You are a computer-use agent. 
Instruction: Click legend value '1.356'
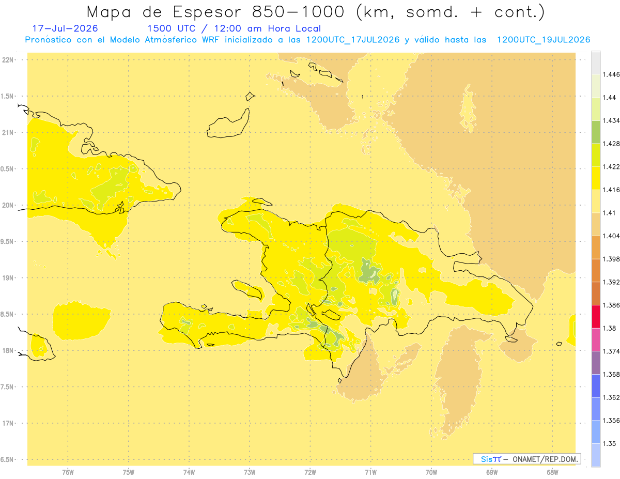[611, 421]
